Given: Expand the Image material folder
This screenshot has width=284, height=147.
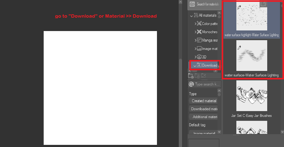Looking at the screenshot, I should (195, 49).
